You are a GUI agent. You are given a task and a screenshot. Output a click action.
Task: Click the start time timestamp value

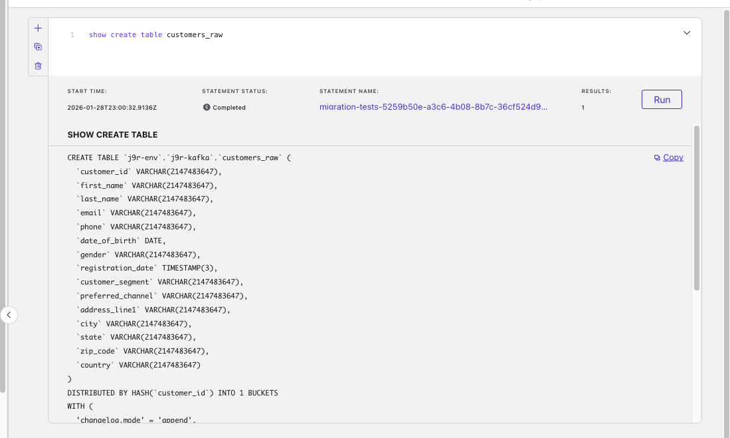[112, 108]
